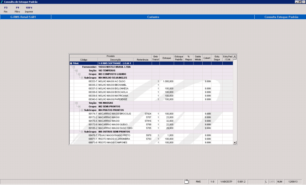Collapse the Seção 103 TEMPEROS node
The image size is (306, 185).
(76, 70)
